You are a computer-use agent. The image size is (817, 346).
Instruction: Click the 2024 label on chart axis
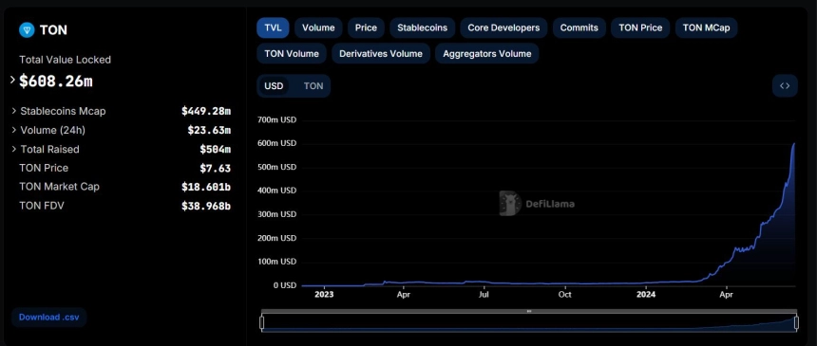pos(645,295)
